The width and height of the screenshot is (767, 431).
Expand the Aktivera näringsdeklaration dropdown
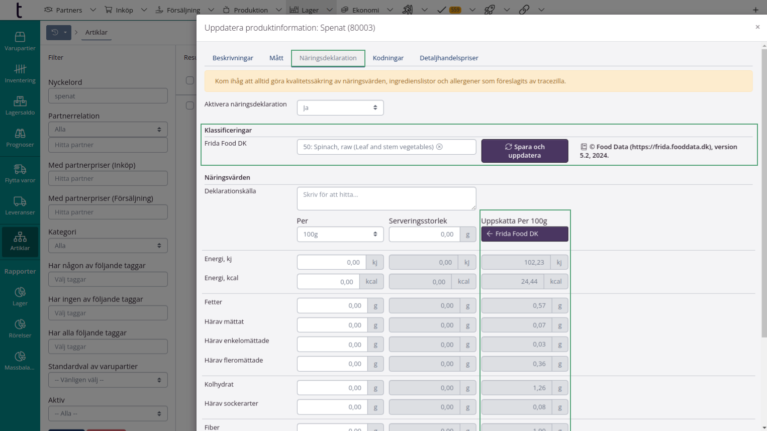340,107
